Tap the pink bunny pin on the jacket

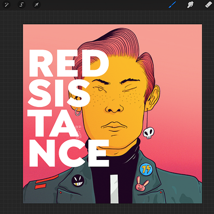pyautogui.click(x=141, y=184)
